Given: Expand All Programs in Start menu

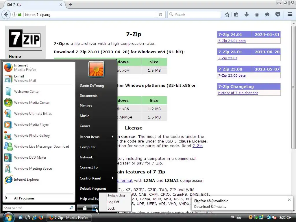Looking at the screenshot, I should (39, 198).
